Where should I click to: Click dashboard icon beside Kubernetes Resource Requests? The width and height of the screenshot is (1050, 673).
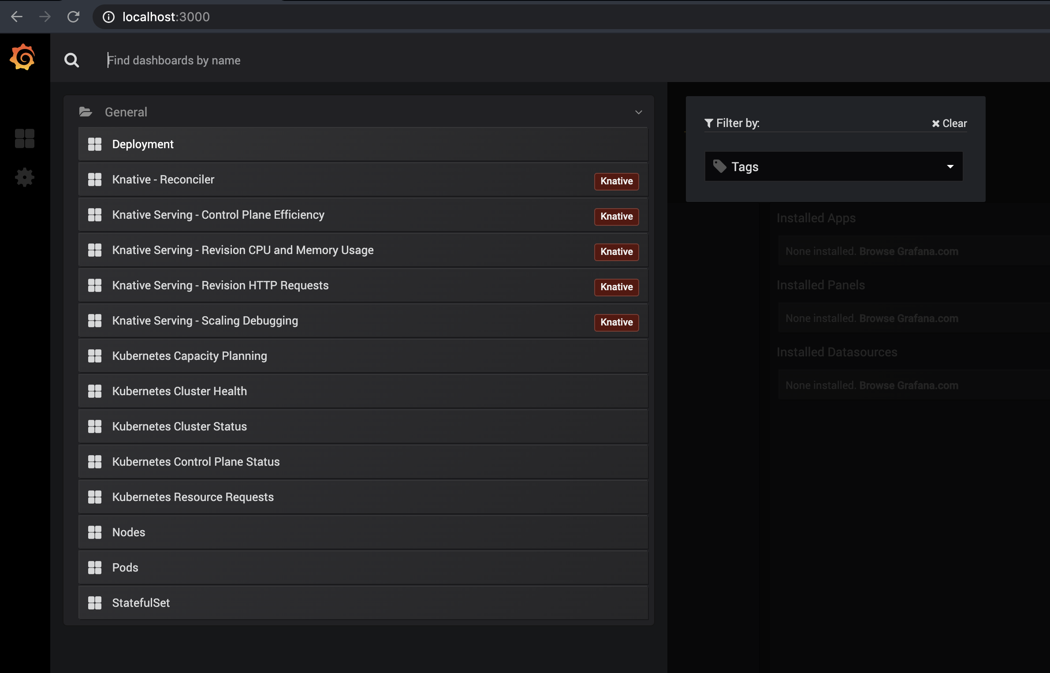point(95,497)
